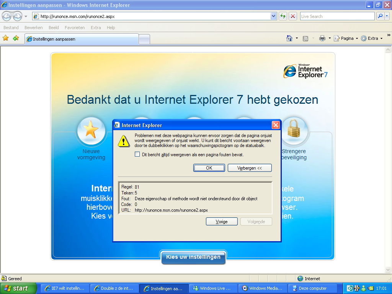Open the Favorieten menu
Screen dimensions: 392x294
(x=75, y=28)
